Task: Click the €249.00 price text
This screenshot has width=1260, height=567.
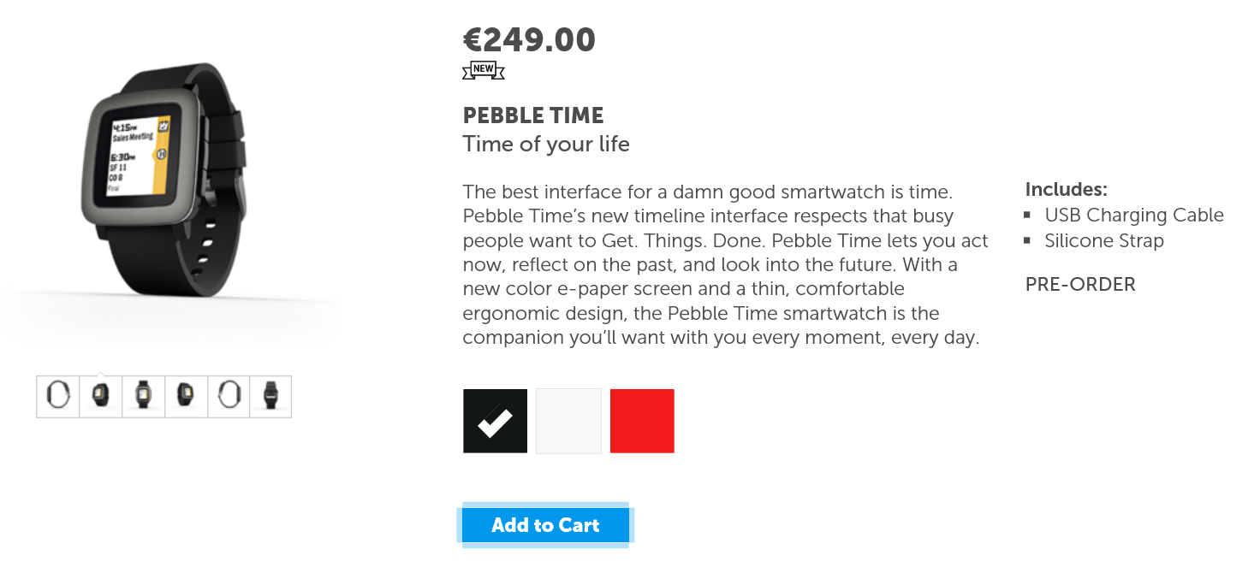Action: coord(529,39)
